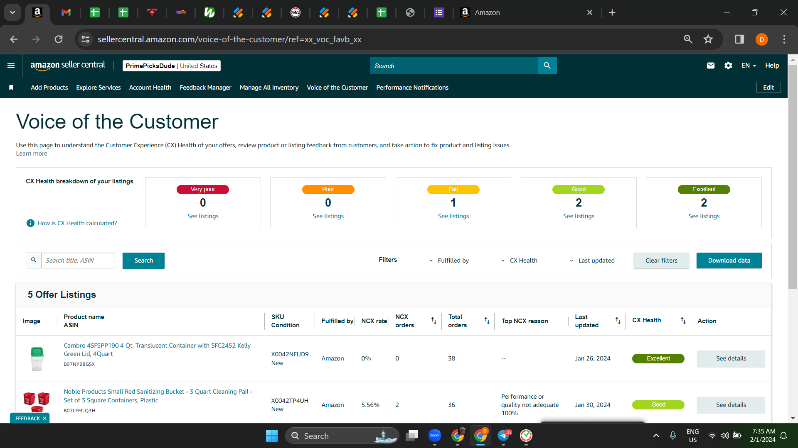
Task: Open a new browser tab
Action: (x=612, y=12)
